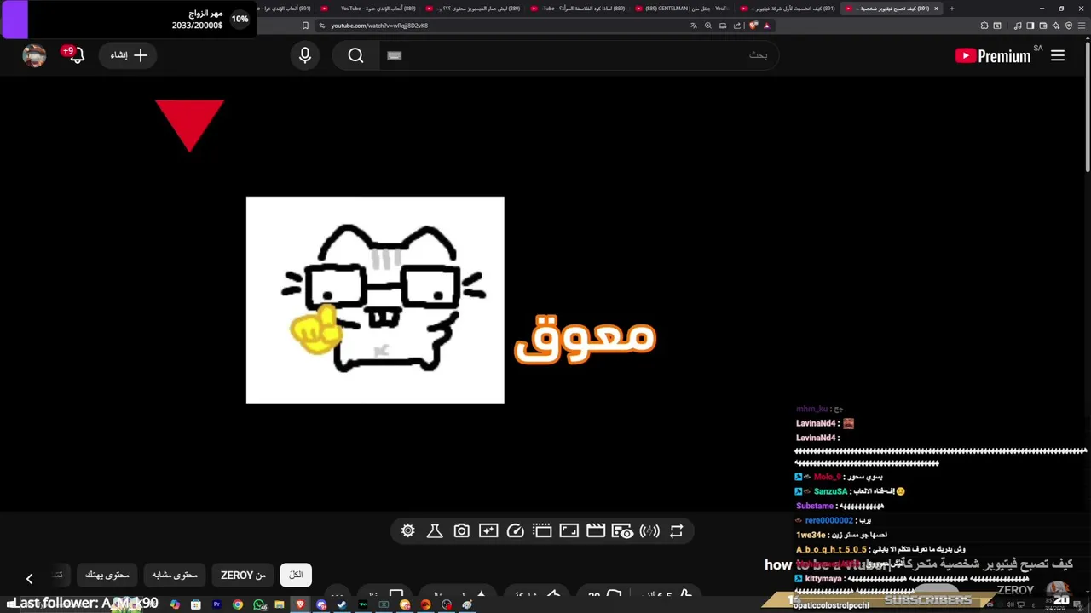Select the ZEROY filter chip
Viewport: 1091px width, 613px height.
[x=243, y=576]
